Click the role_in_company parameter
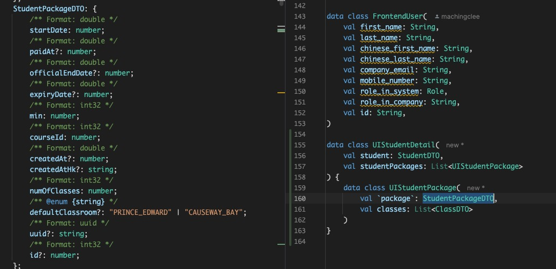 coord(392,102)
